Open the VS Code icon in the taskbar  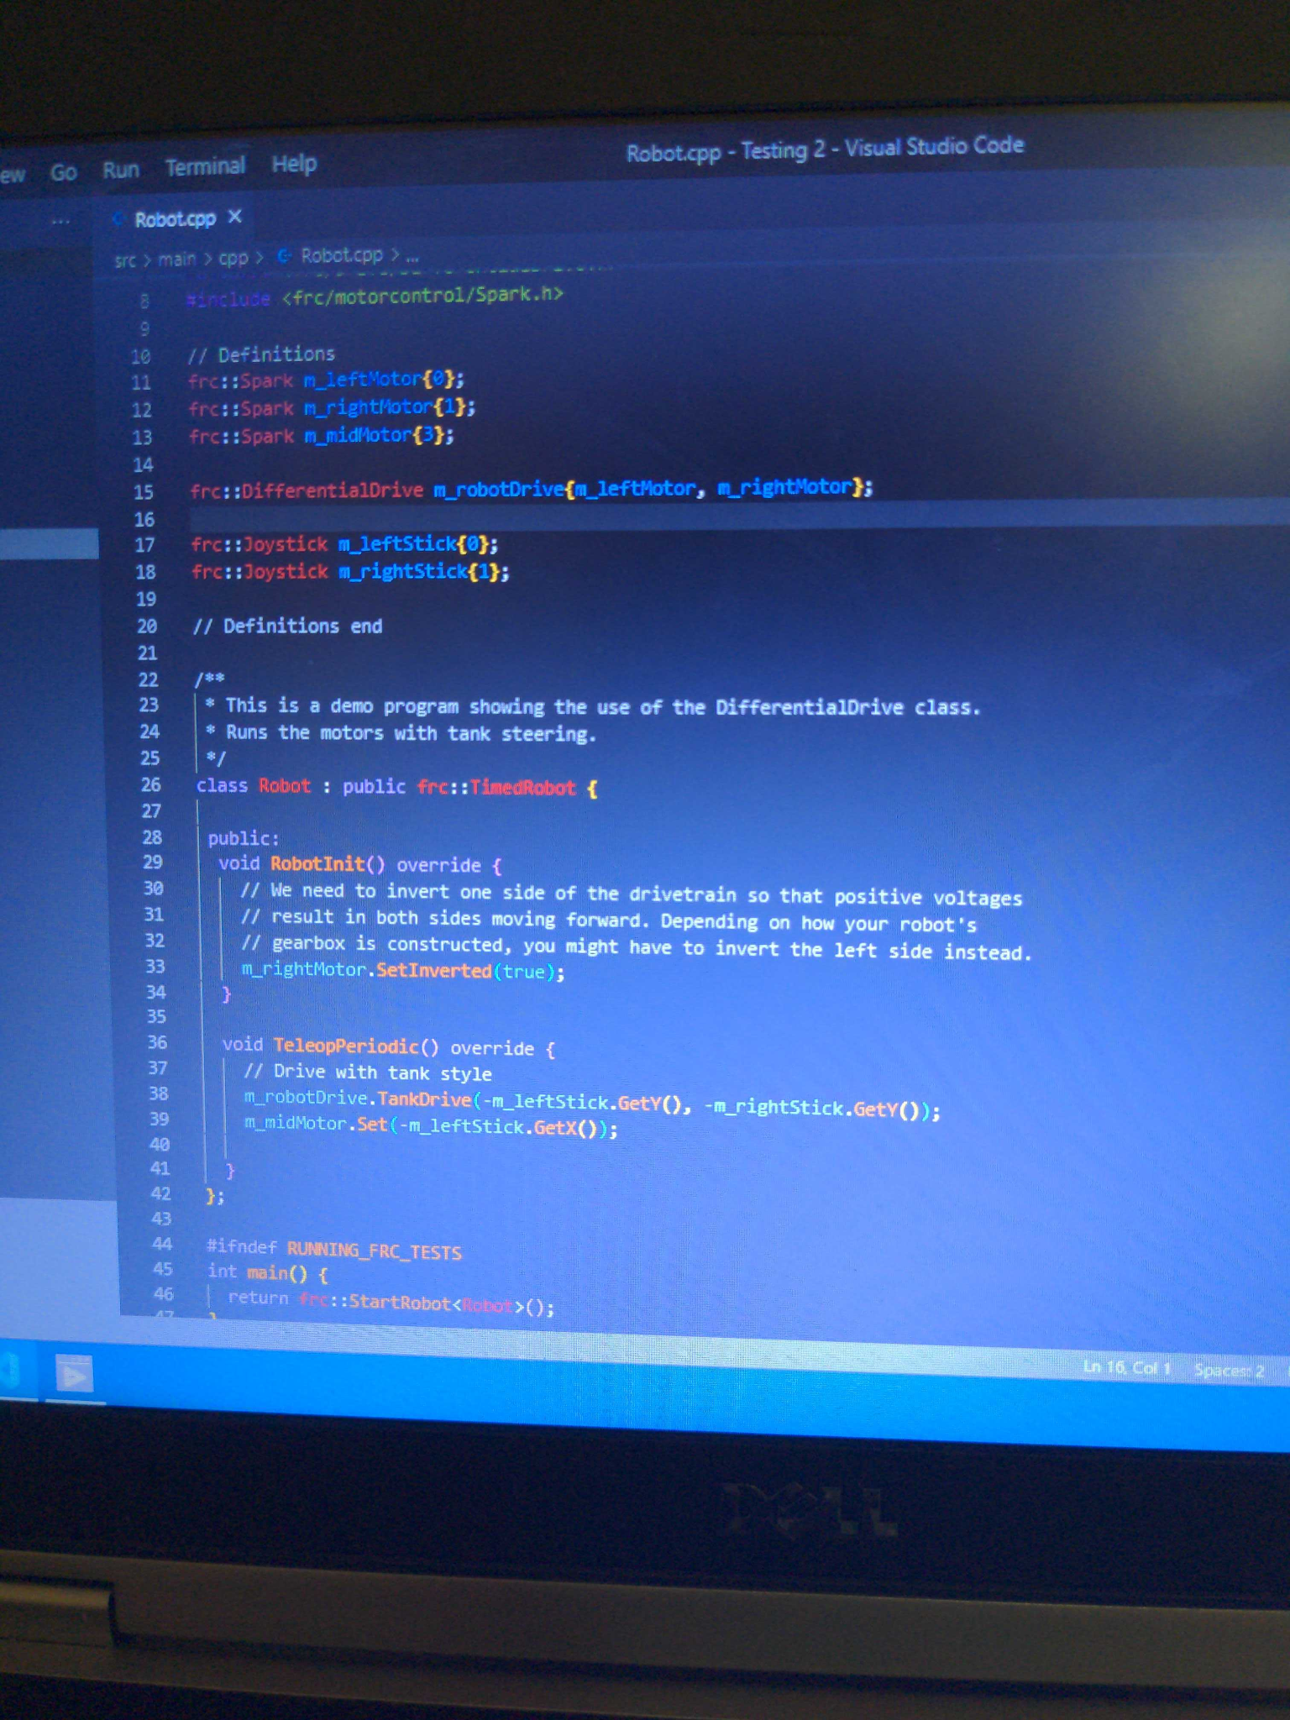(x=10, y=1371)
